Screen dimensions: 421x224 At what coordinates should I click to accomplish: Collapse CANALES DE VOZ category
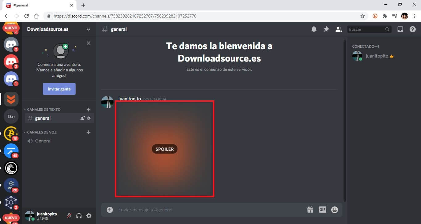point(40,132)
